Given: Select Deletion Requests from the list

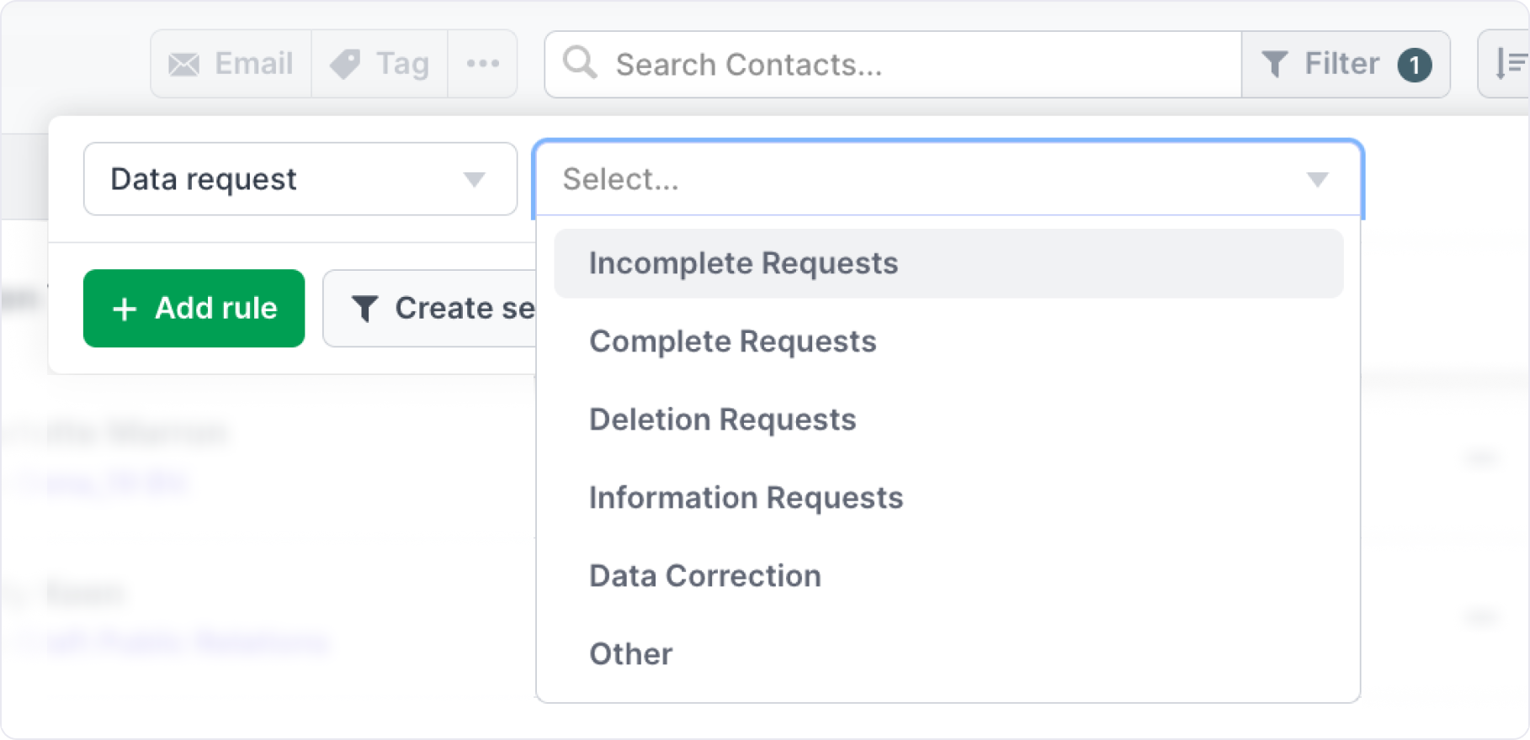Looking at the screenshot, I should tap(723, 420).
